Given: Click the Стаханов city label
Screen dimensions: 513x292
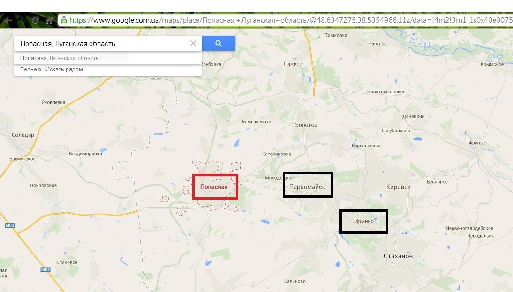Looking at the screenshot, I should (x=398, y=256).
